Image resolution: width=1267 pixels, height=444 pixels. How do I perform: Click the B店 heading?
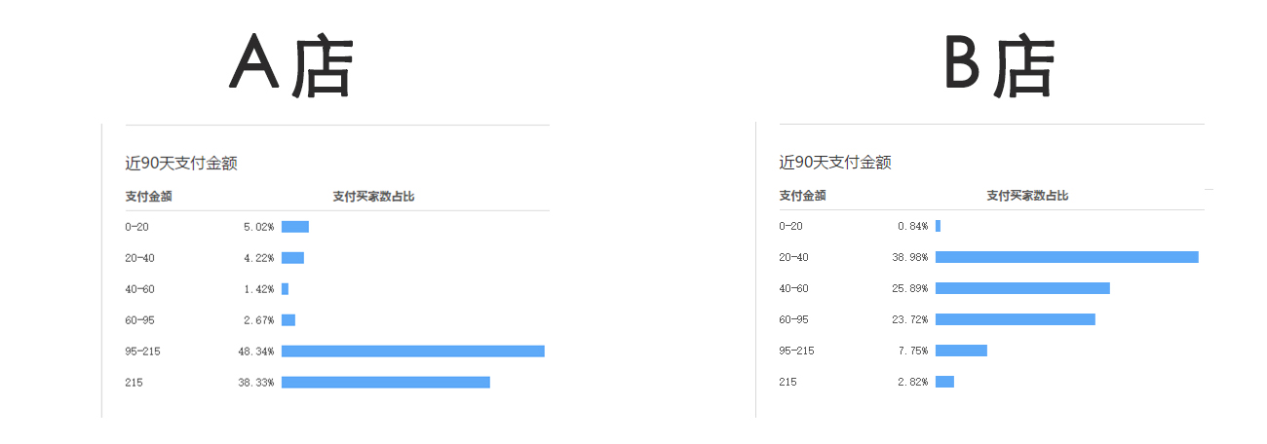pyautogui.click(x=1000, y=66)
